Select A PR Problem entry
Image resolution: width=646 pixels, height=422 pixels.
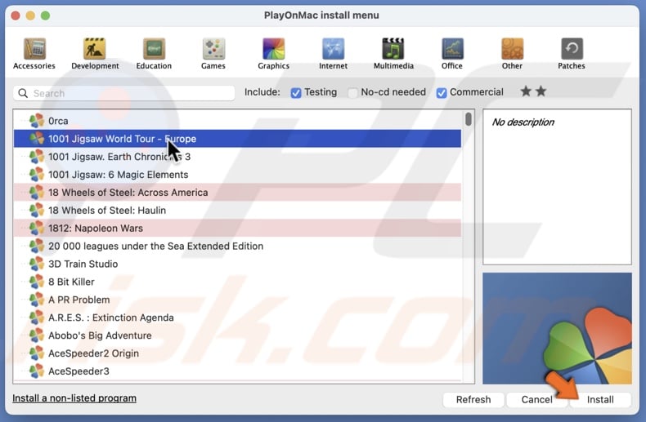(237, 300)
